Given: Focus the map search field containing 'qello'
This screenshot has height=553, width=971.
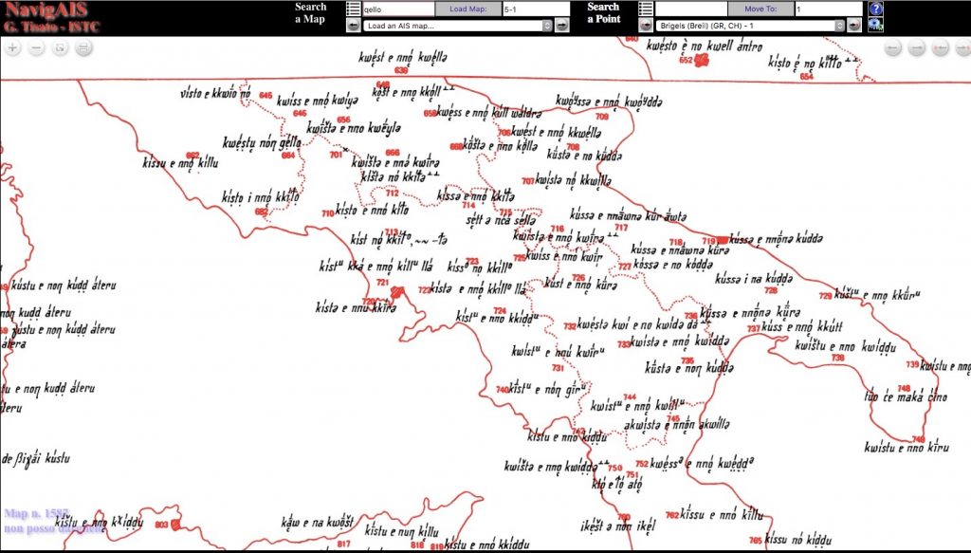Looking at the screenshot, I should click(x=398, y=9).
